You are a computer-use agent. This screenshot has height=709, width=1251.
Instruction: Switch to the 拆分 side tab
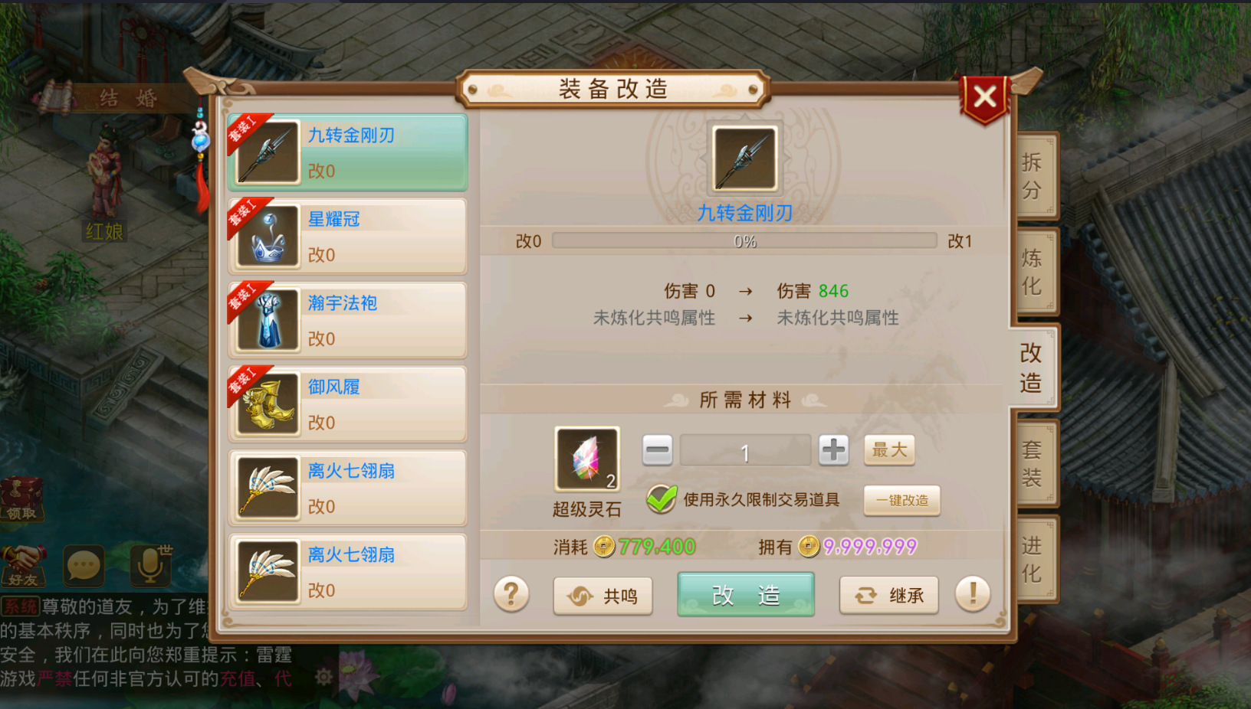[1033, 175]
